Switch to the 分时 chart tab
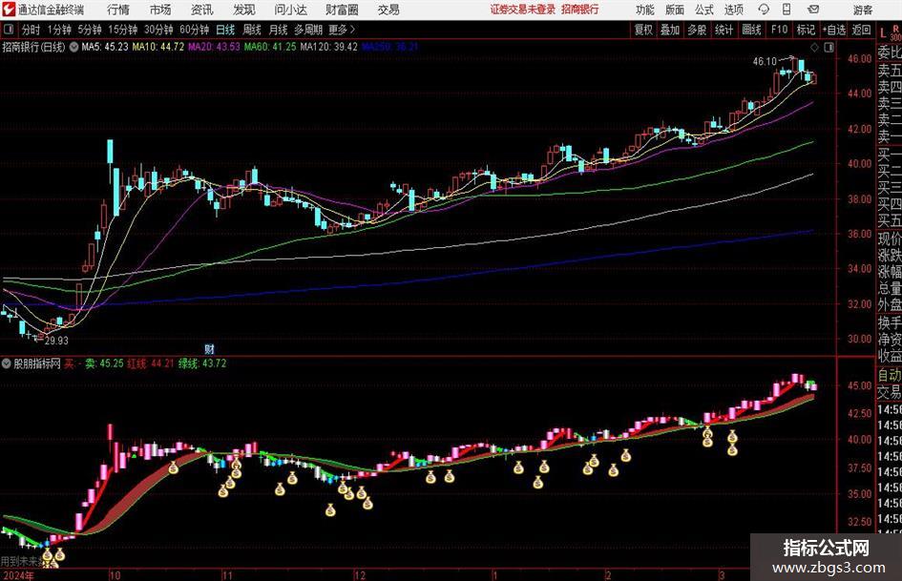This screenshot has width=902, height=581. click(31, 30)
